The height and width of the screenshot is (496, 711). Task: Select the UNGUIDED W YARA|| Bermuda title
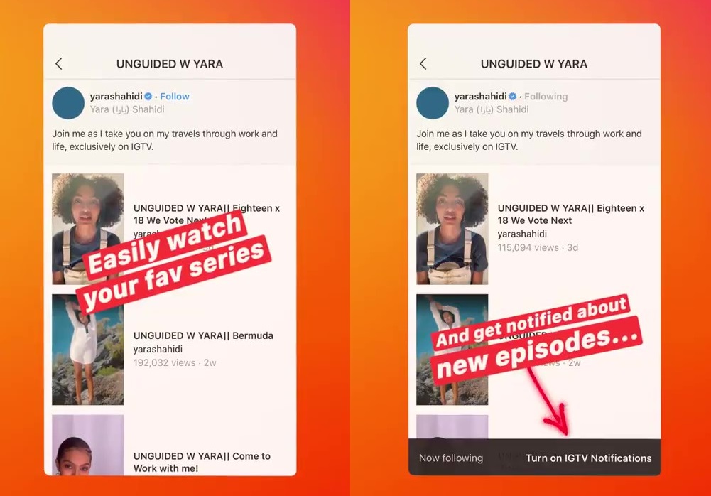pyautogui.click(x=203, y=335)
